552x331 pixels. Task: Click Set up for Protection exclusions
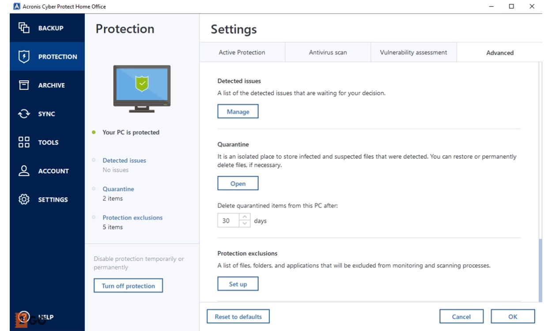(238, 284)
